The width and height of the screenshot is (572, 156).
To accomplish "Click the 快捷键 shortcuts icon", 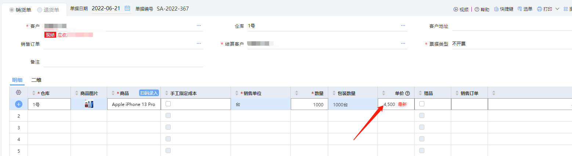I will 496,9.
